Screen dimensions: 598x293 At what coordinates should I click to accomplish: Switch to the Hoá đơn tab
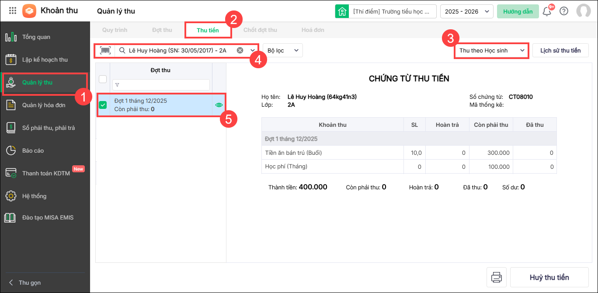point(313,30)
